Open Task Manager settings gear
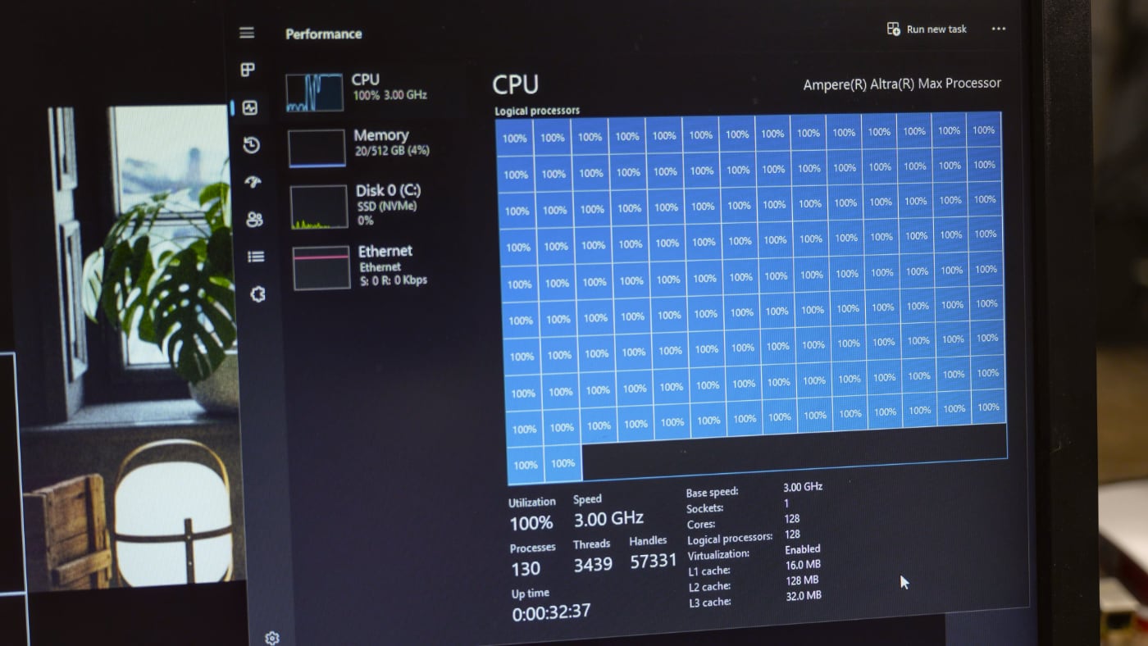This screenshot has height=646, width=1148. [272, 638]
